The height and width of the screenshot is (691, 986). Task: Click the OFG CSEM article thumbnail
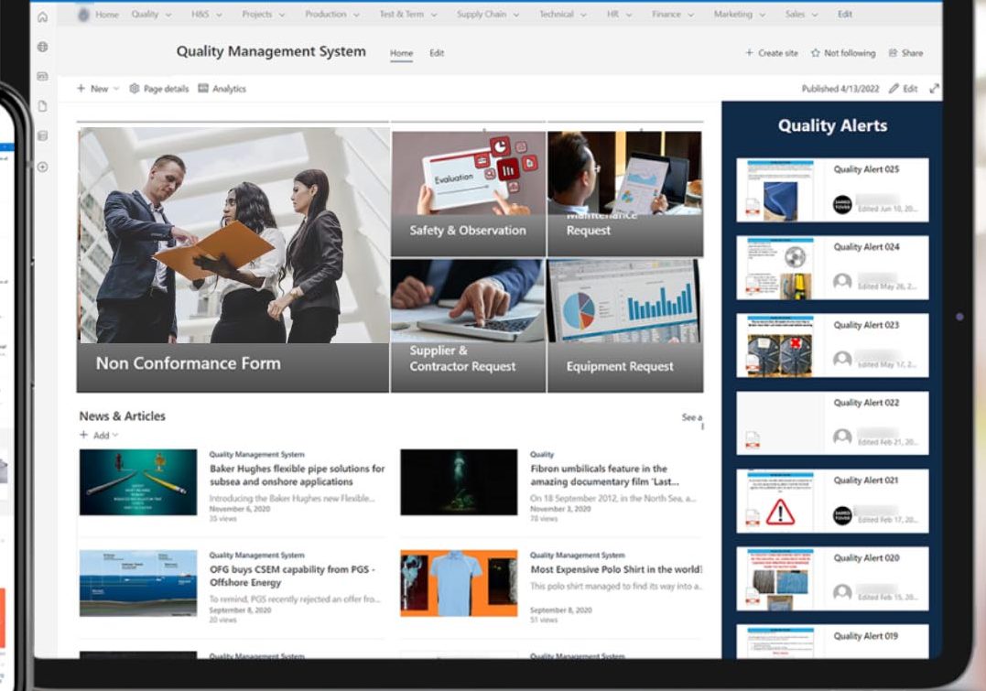point(138,584)
